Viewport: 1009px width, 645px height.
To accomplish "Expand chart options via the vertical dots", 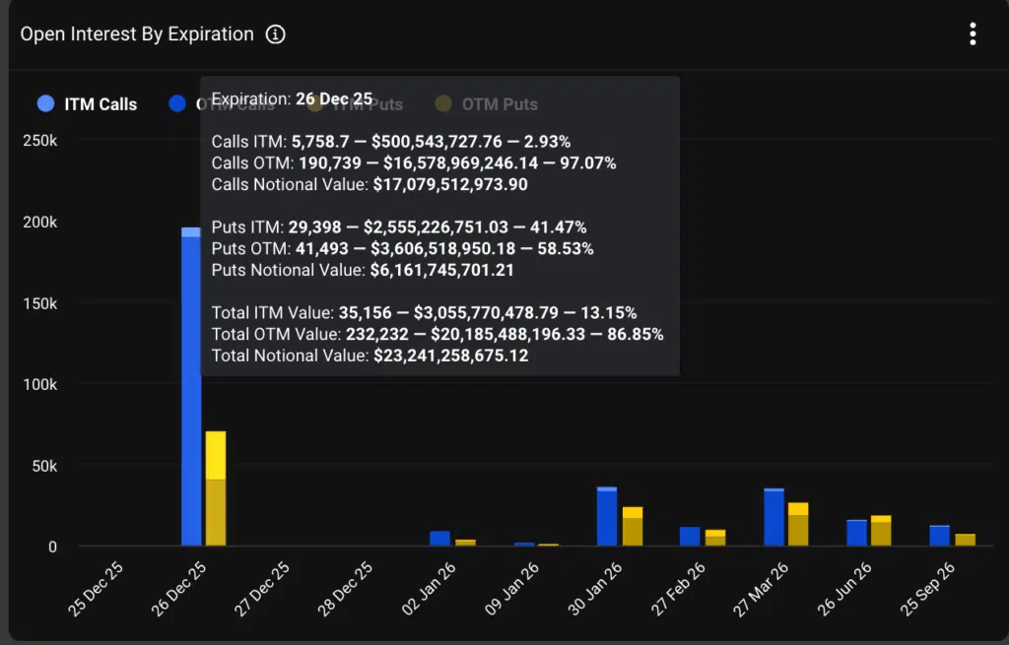I will pyautogui.click(x=973, y=33).
